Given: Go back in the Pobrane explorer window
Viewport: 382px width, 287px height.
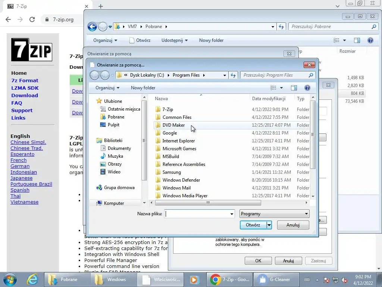Looking at the screenshot, I should [x=93, y=27].
